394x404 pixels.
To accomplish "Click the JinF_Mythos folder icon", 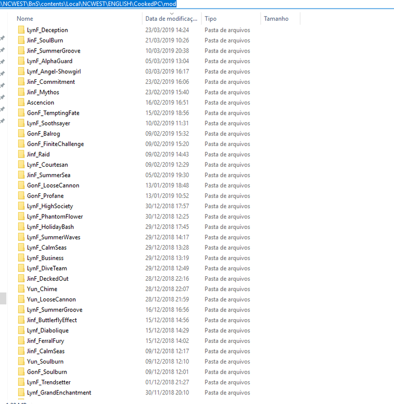I will (21, 92).
